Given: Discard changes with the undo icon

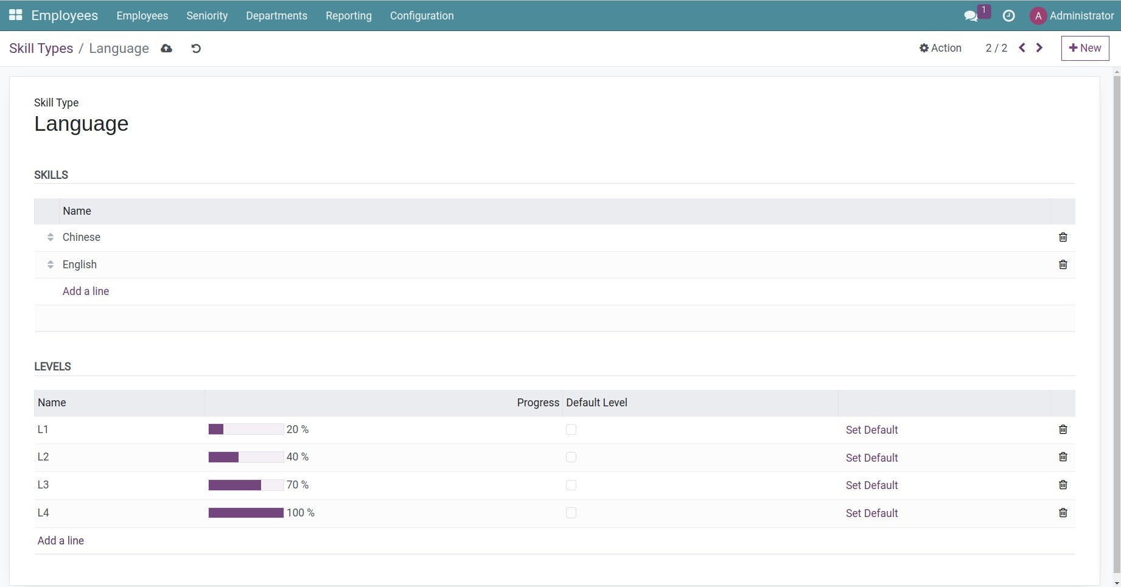Looking at the screenshot, I should pyautogui.click(x=196, y=49).
